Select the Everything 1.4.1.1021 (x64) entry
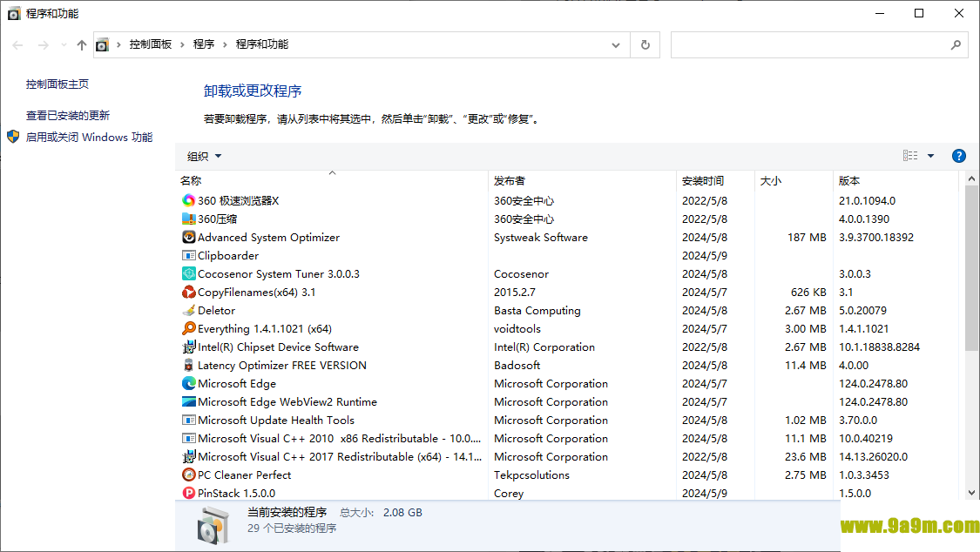The image size is (980, 552). click(x=566, y=328)
